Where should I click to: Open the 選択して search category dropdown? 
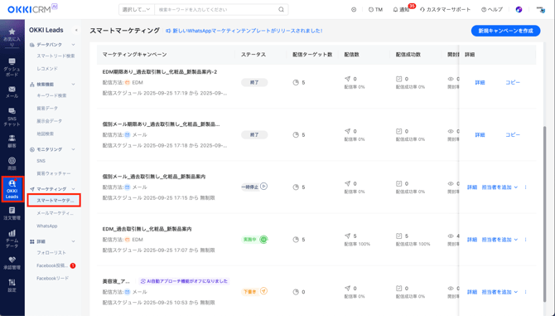point(137,10)
